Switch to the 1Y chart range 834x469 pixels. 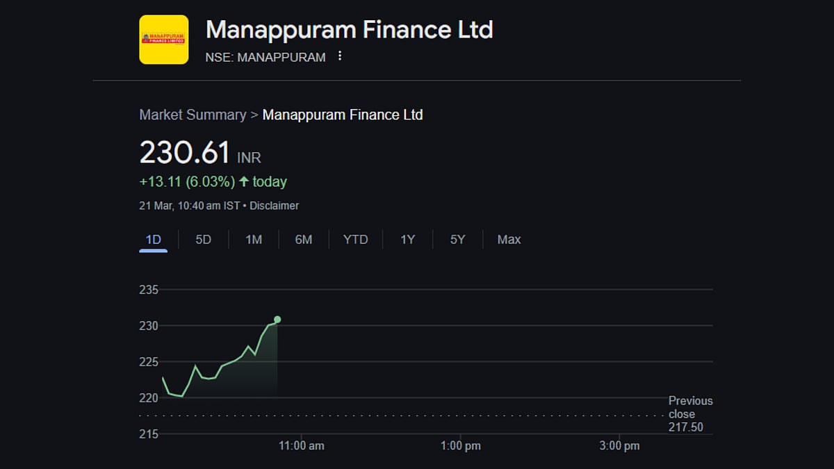(x=407, y=240)
